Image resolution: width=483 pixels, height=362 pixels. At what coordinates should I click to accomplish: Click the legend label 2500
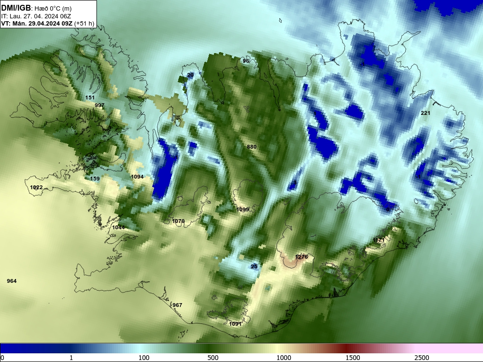[x=422, y=358]
